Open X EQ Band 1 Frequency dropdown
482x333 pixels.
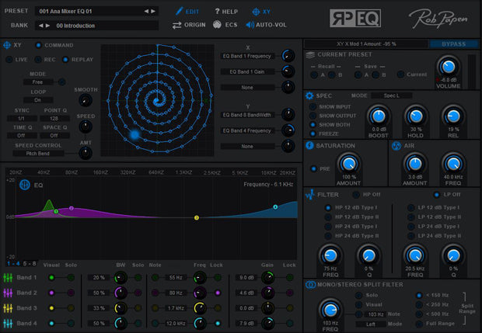click(247, 56)
